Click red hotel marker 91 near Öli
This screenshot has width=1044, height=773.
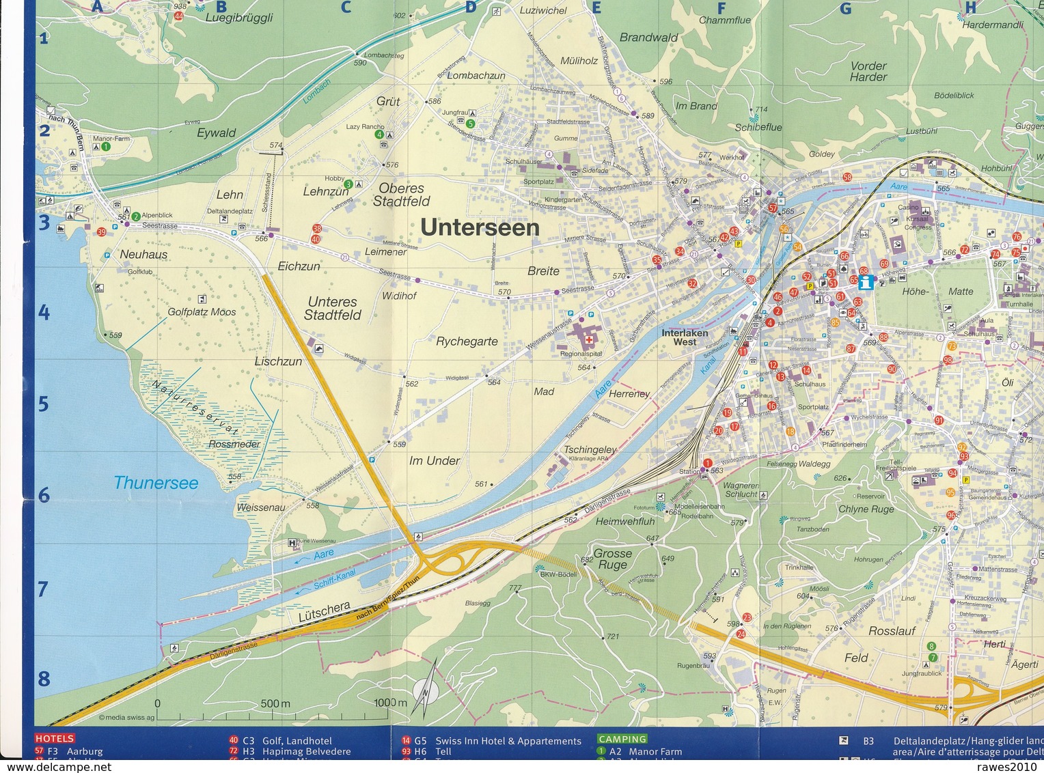click(939, 420)
